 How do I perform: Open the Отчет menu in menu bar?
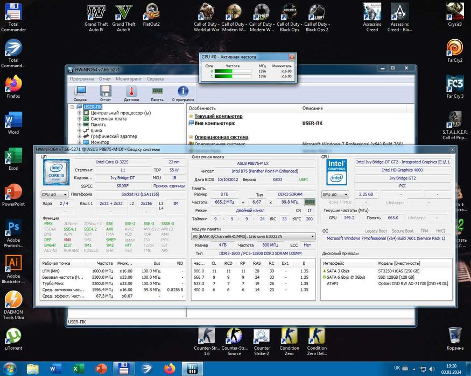pyautogui.click(x=105, y=79)
